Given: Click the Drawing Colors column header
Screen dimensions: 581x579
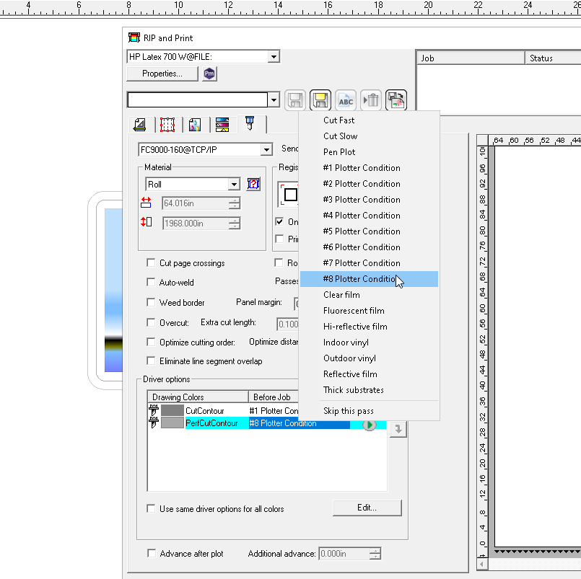Looking at the screenshot, I should (x=198, y=397).
